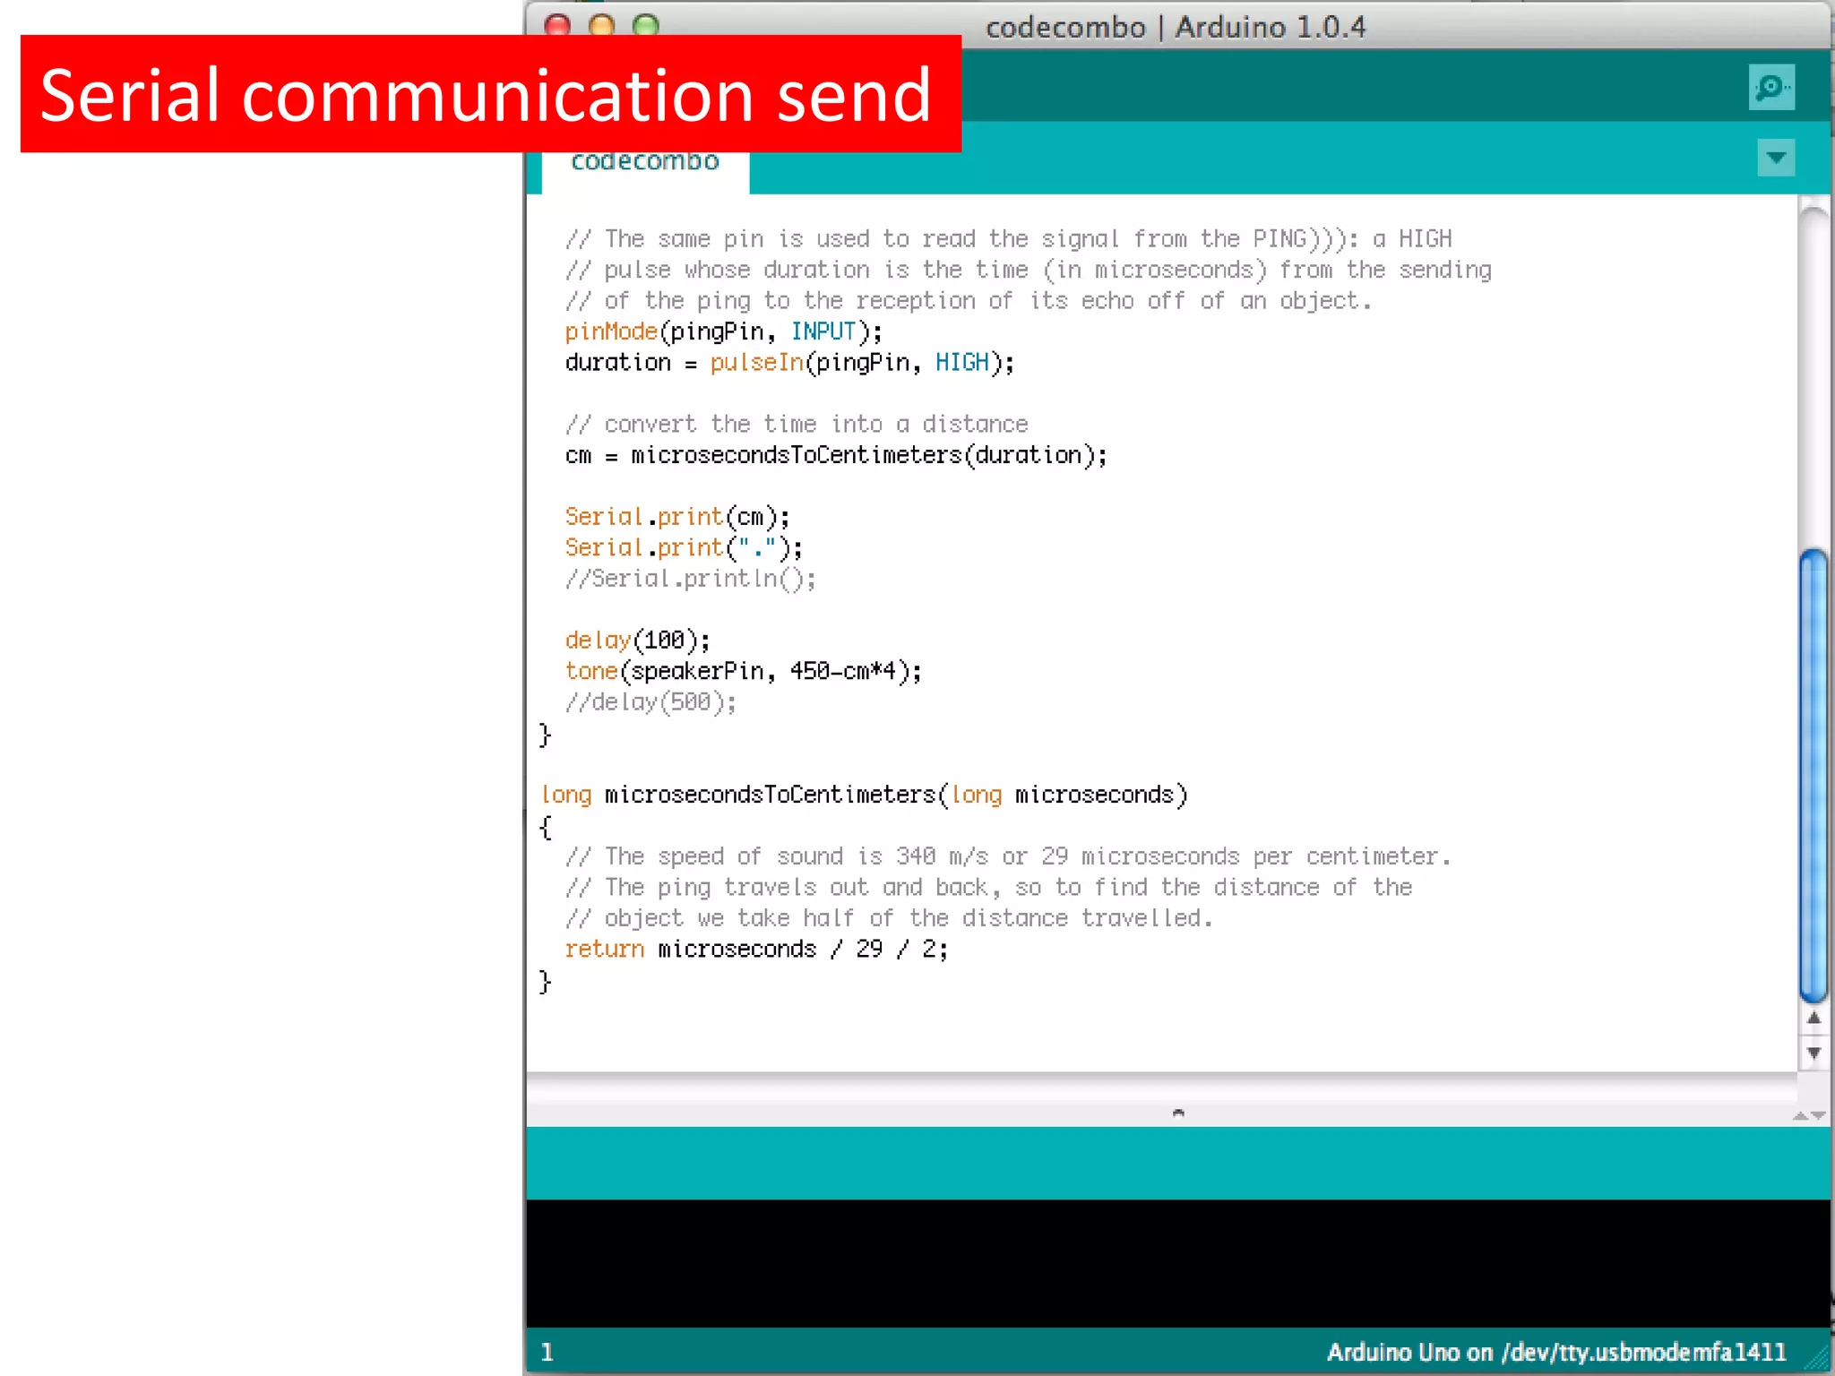1835x1376 pixels.
Task: Click the green zoom window button
Action: [x=645, y=25]
